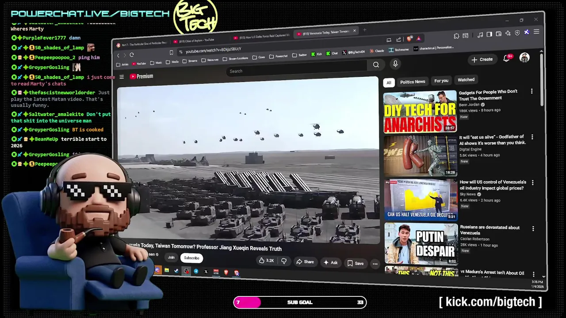Open Kick bookmark in bookmarks bar

pyautogui.click(x=316, y=54)
